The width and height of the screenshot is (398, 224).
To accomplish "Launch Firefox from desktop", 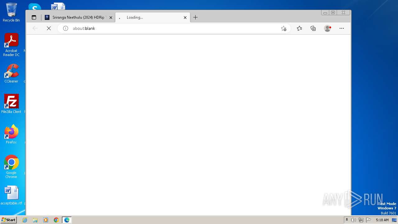I will (x=11, y=134).
